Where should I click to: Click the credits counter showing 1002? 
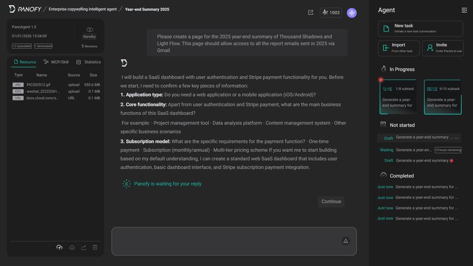coord(331,12)
